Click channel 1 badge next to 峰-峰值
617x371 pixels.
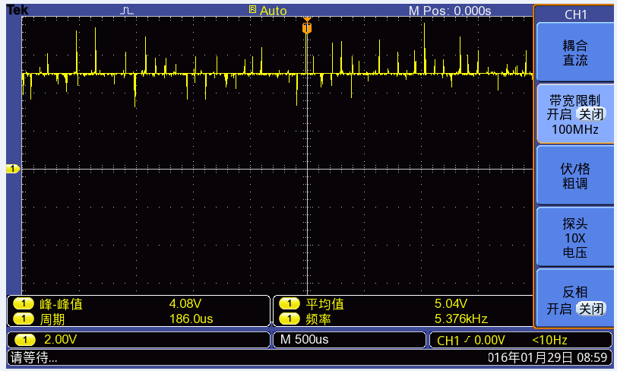coord(24,303)
